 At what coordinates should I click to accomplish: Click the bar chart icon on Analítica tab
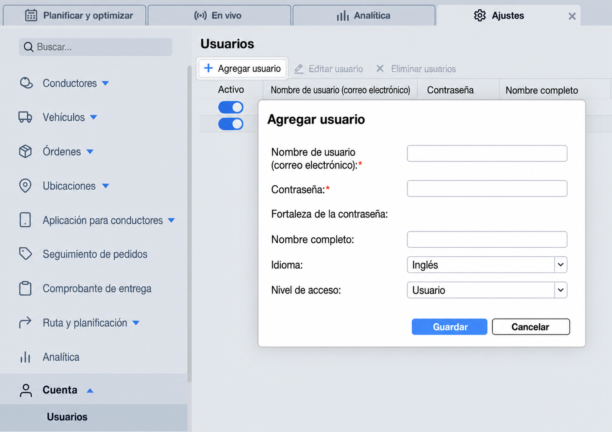pyautogui.click(x=343, y=16)
